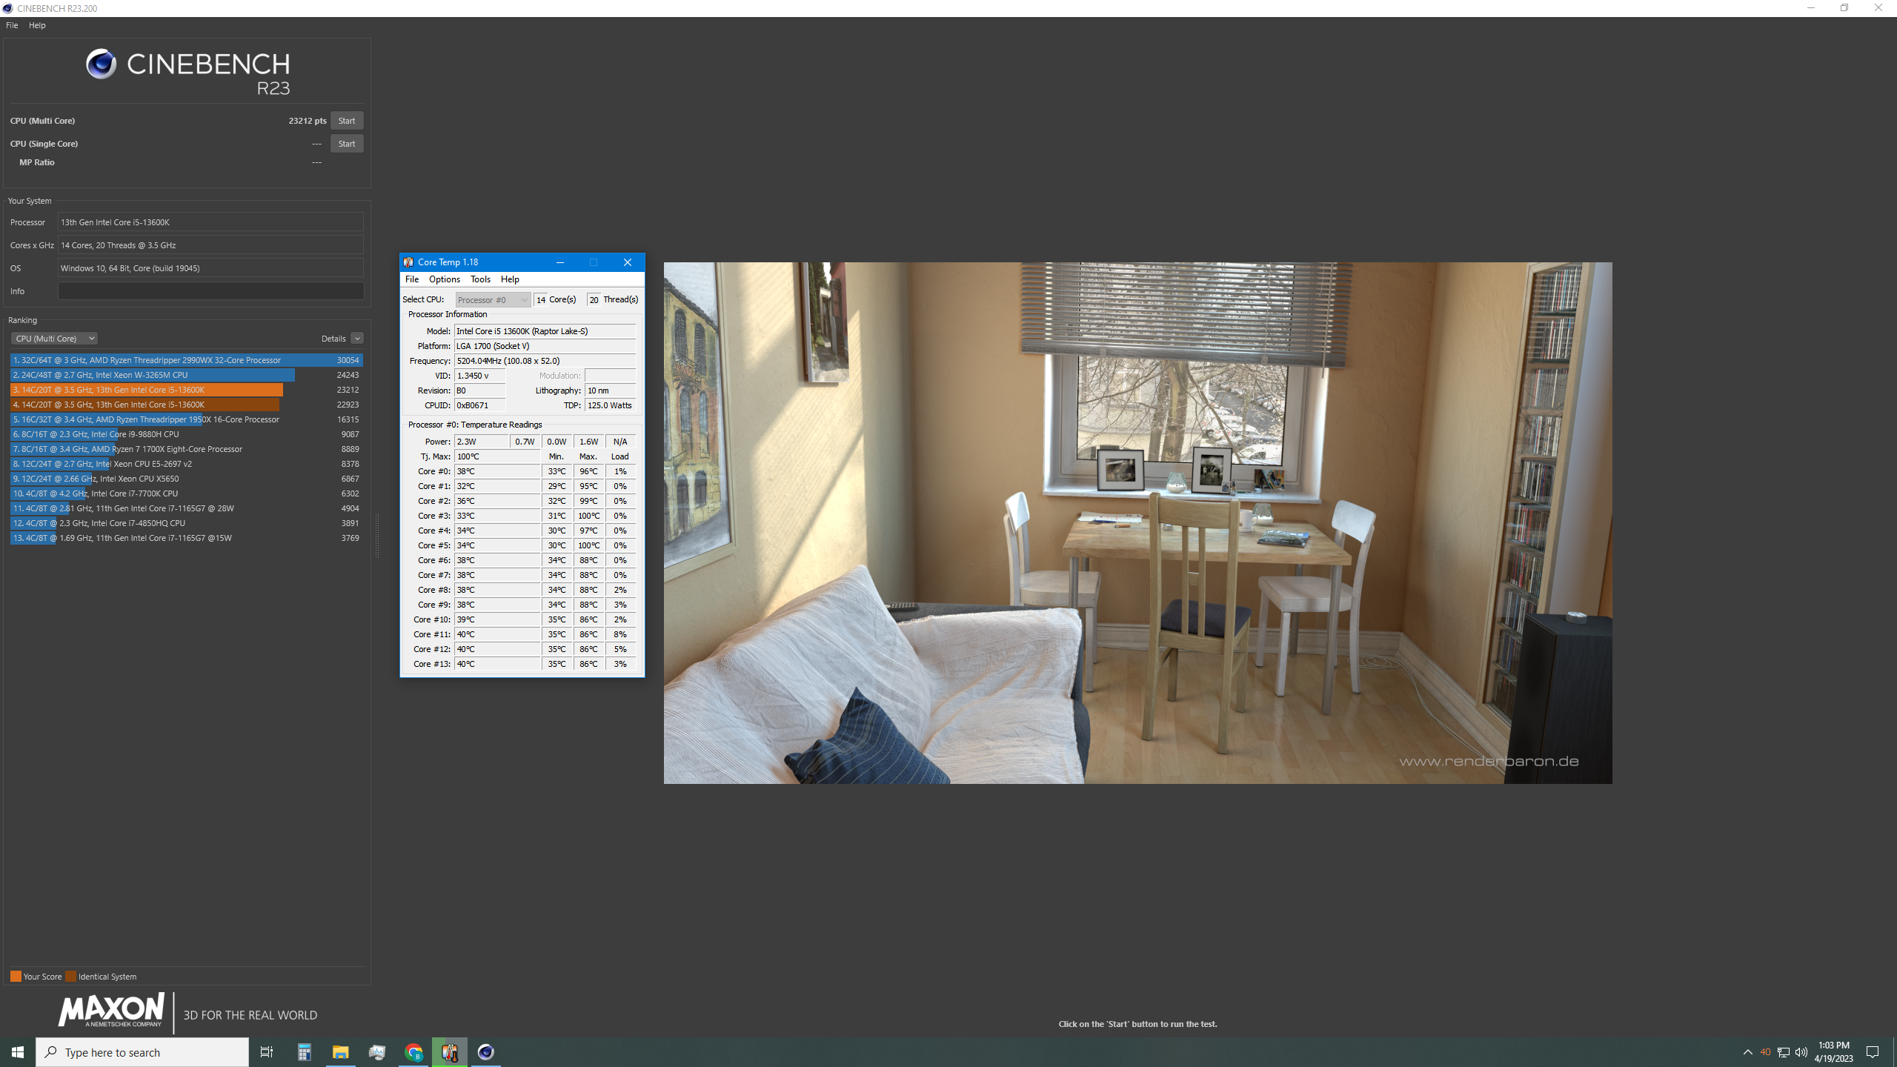Expand the ranking Details dropdown arrow
The width and height of the screenshot is (1897, 1067).
(357, 339)
